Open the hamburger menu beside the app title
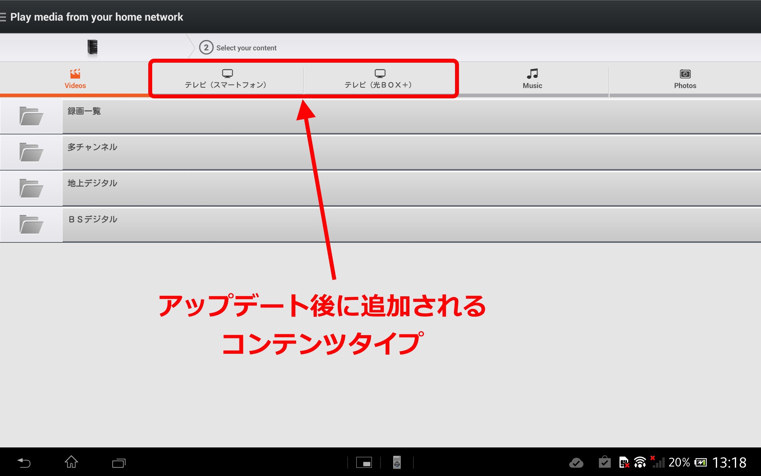The image size is (761, 476). [3, 17]
